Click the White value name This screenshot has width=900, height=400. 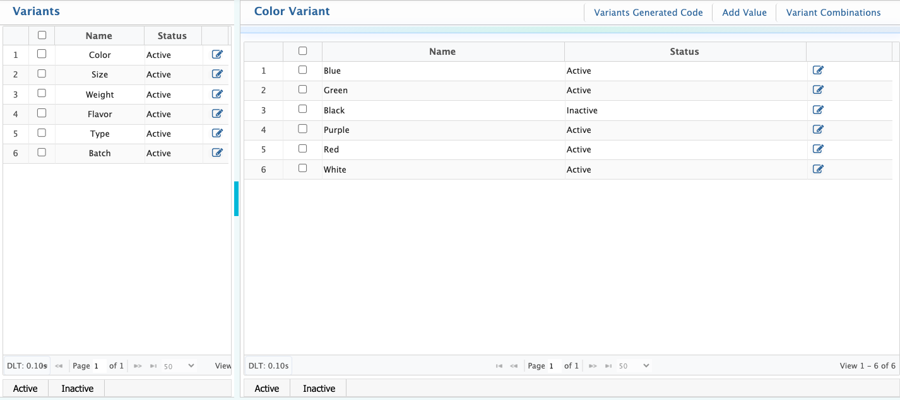tap(335, 169)
